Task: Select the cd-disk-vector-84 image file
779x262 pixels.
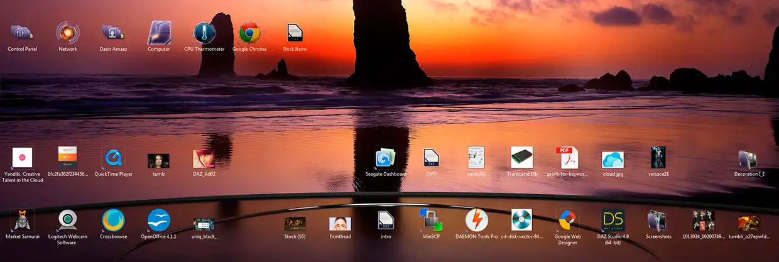Action: tap(521, 221)
